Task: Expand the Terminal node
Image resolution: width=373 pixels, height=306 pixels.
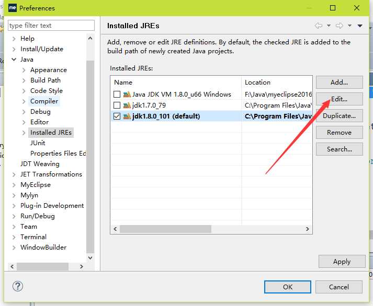Action: 14,237
